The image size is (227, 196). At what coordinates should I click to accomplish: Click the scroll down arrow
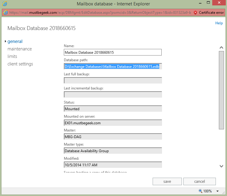click(221, 166)
